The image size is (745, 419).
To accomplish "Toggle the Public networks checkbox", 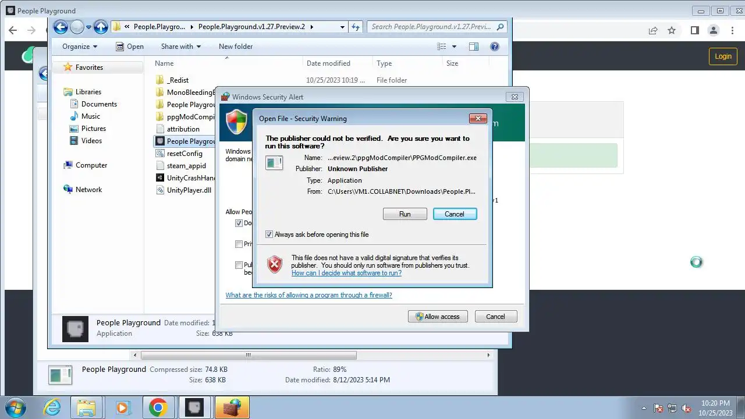I will [x=239, y=265].
